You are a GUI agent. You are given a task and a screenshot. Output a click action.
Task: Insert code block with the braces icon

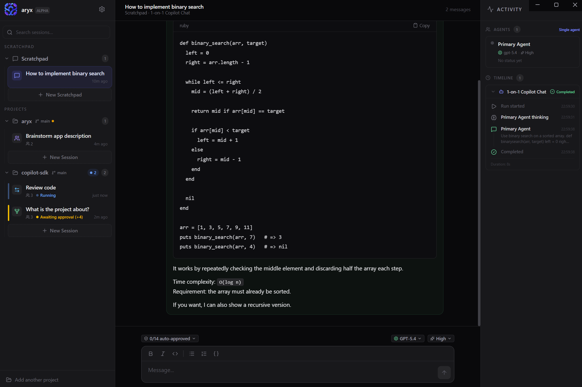tap(216, 354)
